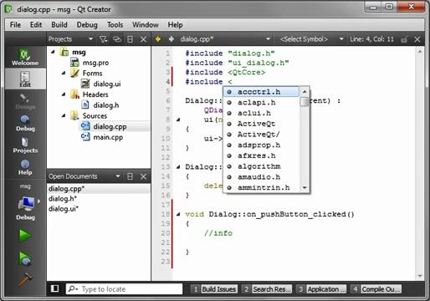Close the Projects side panel
The height and width of the screenshot is (301, 430).
(143, 39)
